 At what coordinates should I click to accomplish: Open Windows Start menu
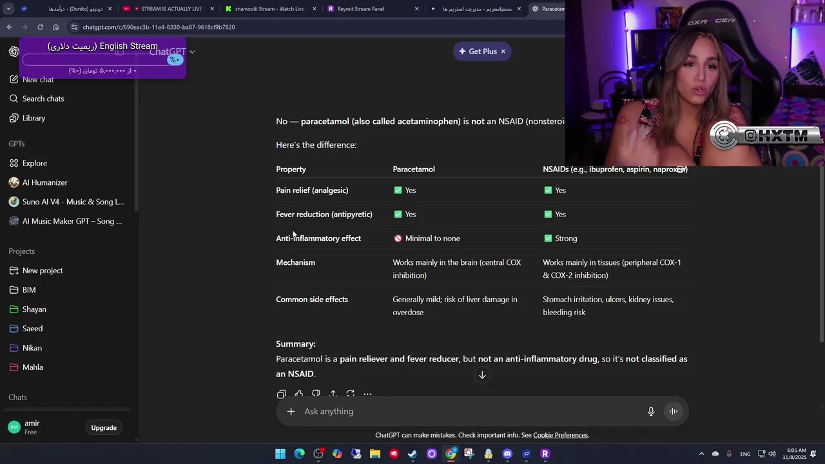click(x=280, y=454)
